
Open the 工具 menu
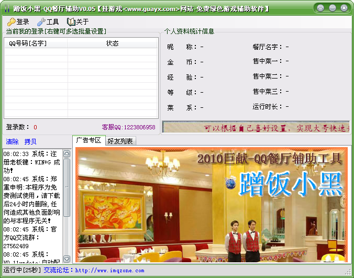[48, 22]
